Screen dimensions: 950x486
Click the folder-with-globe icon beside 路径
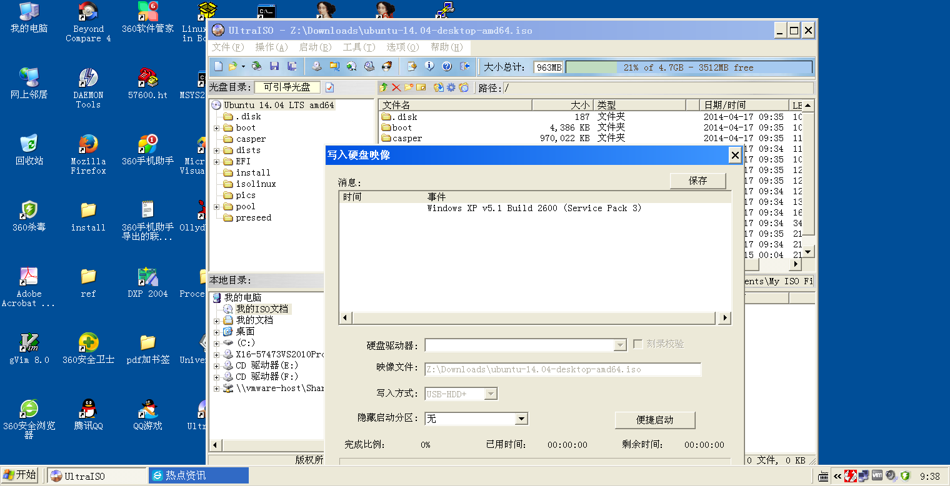pyautogui.click(x=464, y=87)
